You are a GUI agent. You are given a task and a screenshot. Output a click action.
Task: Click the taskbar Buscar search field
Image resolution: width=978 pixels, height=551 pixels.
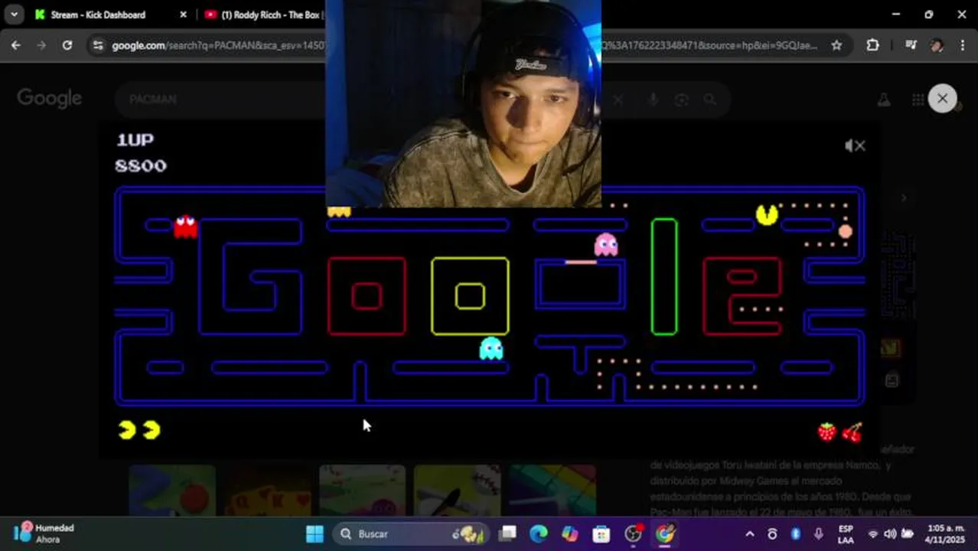tap(410, 533)
